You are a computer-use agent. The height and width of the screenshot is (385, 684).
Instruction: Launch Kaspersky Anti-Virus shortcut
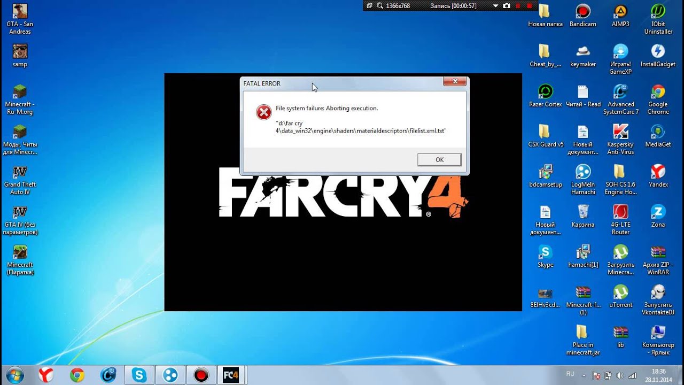point(620,140)
